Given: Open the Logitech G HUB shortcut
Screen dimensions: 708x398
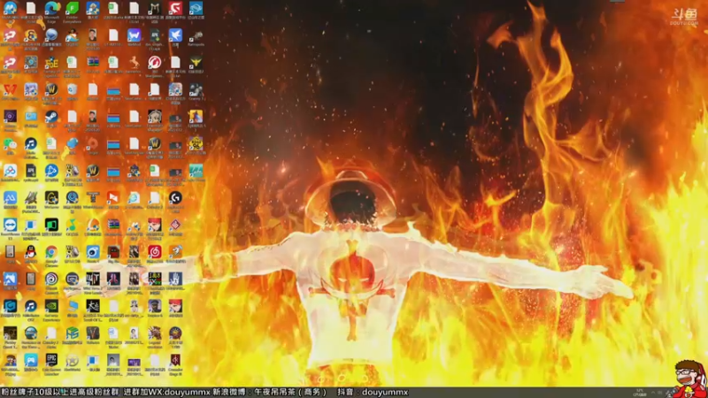Looking at the screenshot, I should click(175, 197).
